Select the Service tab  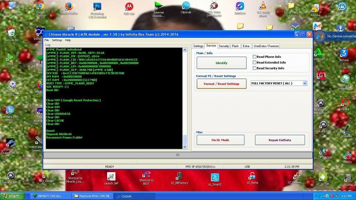(x=211, y=45)
